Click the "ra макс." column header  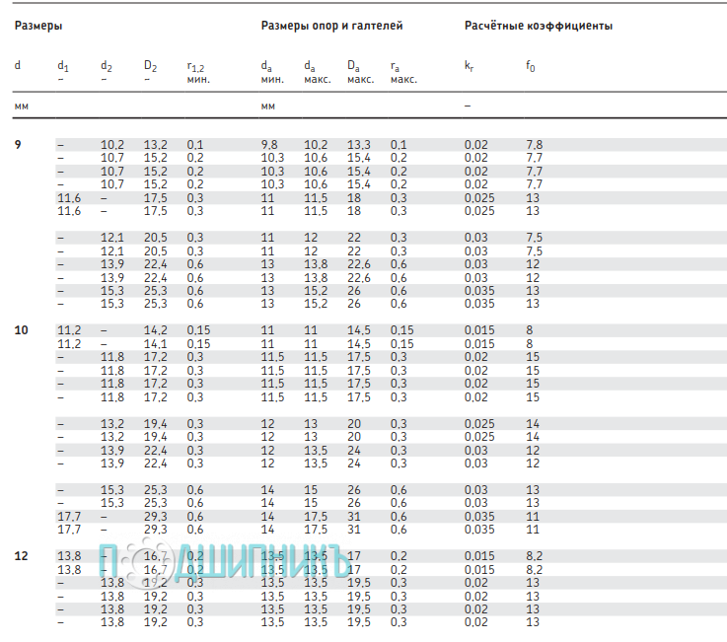[x=403, y=73]
